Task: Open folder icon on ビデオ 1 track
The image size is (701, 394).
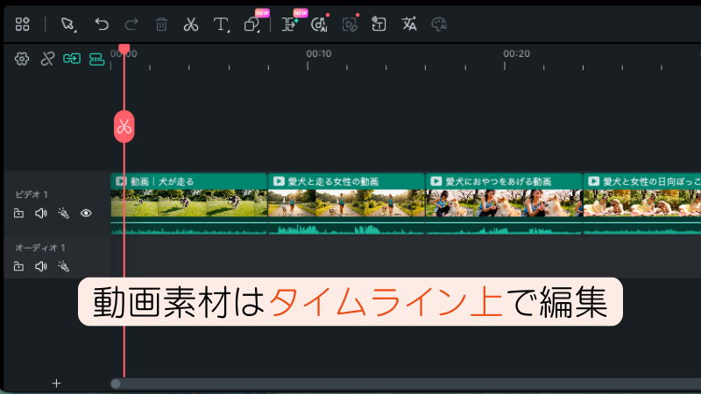Action: coord(18,213)
